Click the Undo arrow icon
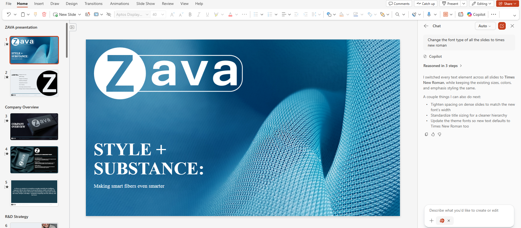The height and width of the screenshot is (228, 521). pyautogui.click(x=9, y=14)
